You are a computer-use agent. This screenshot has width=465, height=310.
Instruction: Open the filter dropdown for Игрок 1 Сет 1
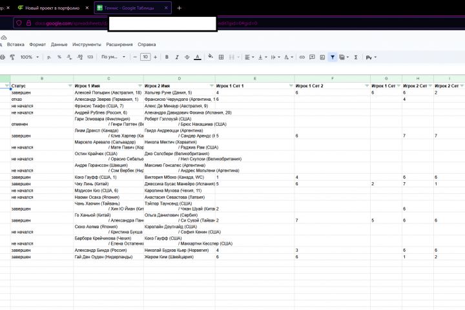pos(291,86)
